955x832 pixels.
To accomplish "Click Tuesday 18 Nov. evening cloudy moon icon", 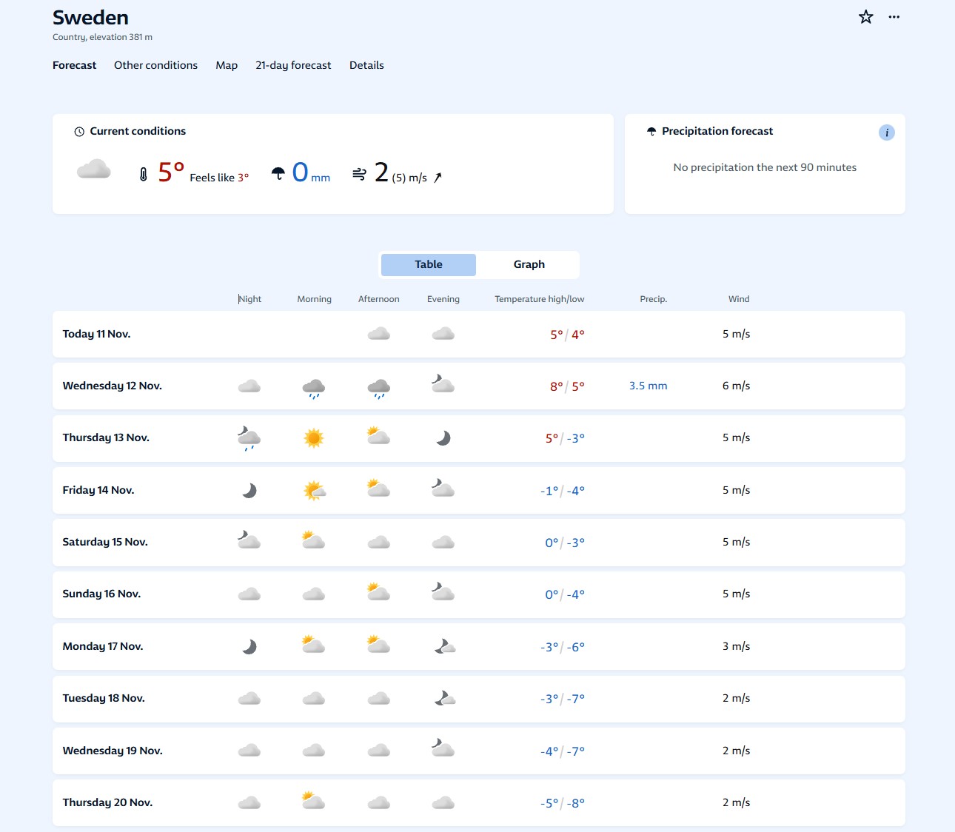I will point(444,698).
